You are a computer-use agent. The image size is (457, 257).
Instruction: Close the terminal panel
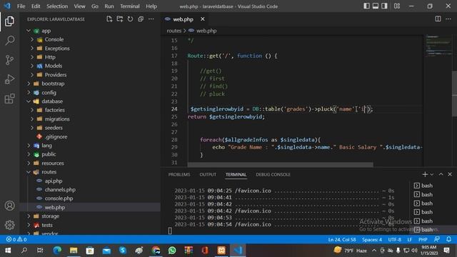(x=450, y=174)
